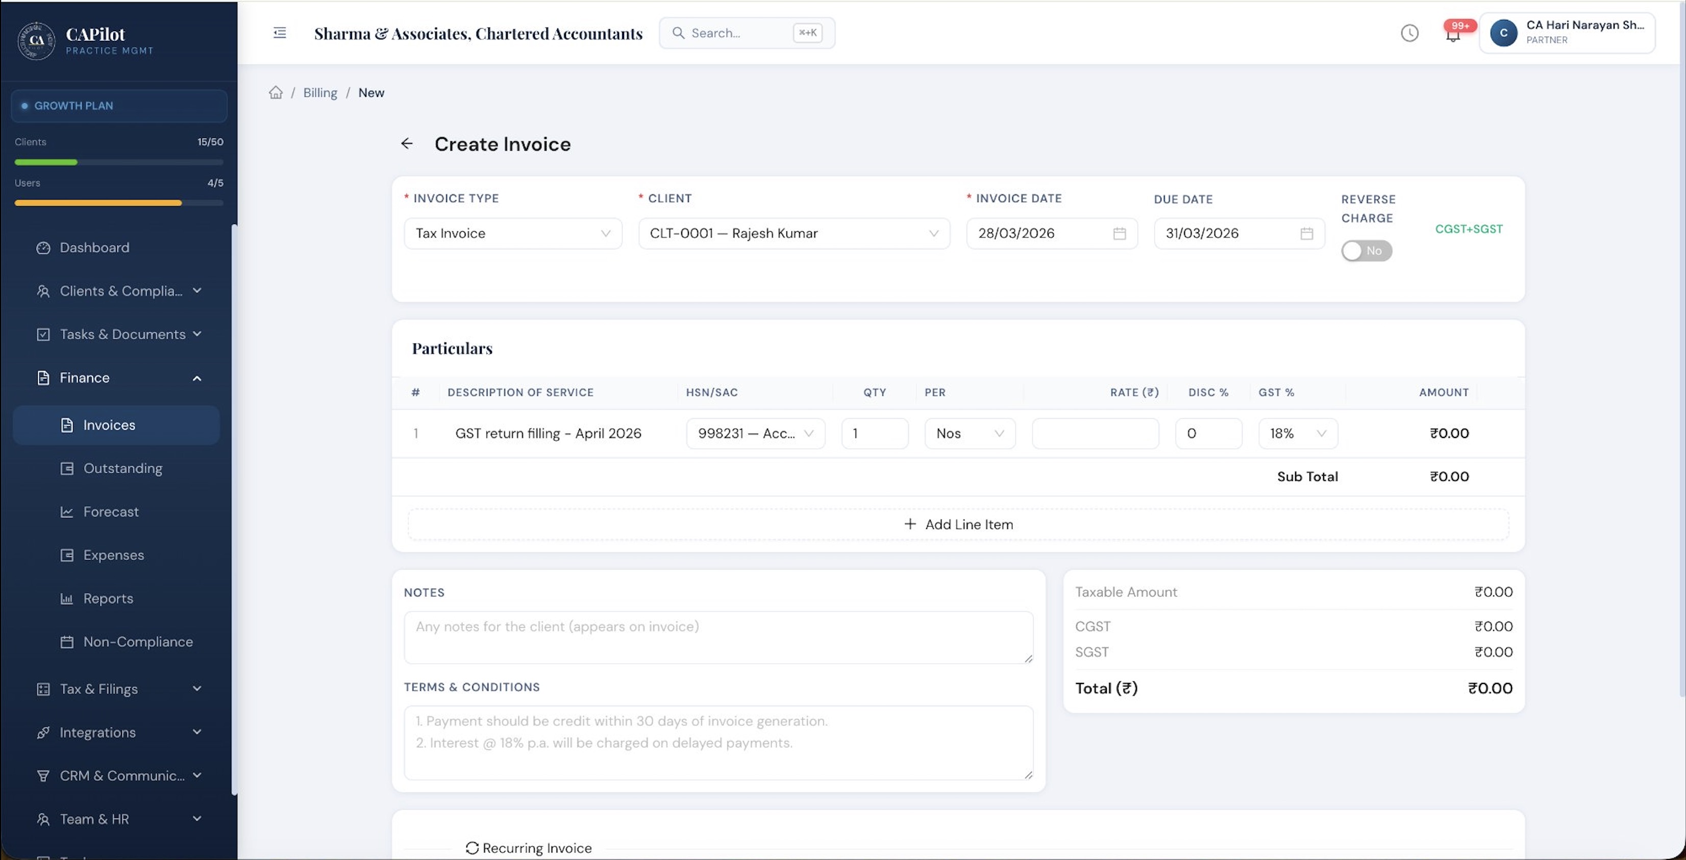Screen dimensions: 1686x860
Task: Click the Clients usage progress bar
Action: (x=119, y=162)
